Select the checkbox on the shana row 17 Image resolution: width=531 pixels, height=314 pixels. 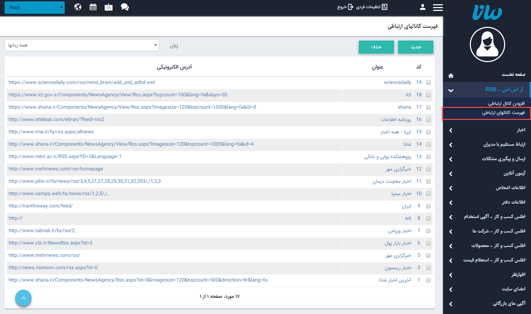428,107
